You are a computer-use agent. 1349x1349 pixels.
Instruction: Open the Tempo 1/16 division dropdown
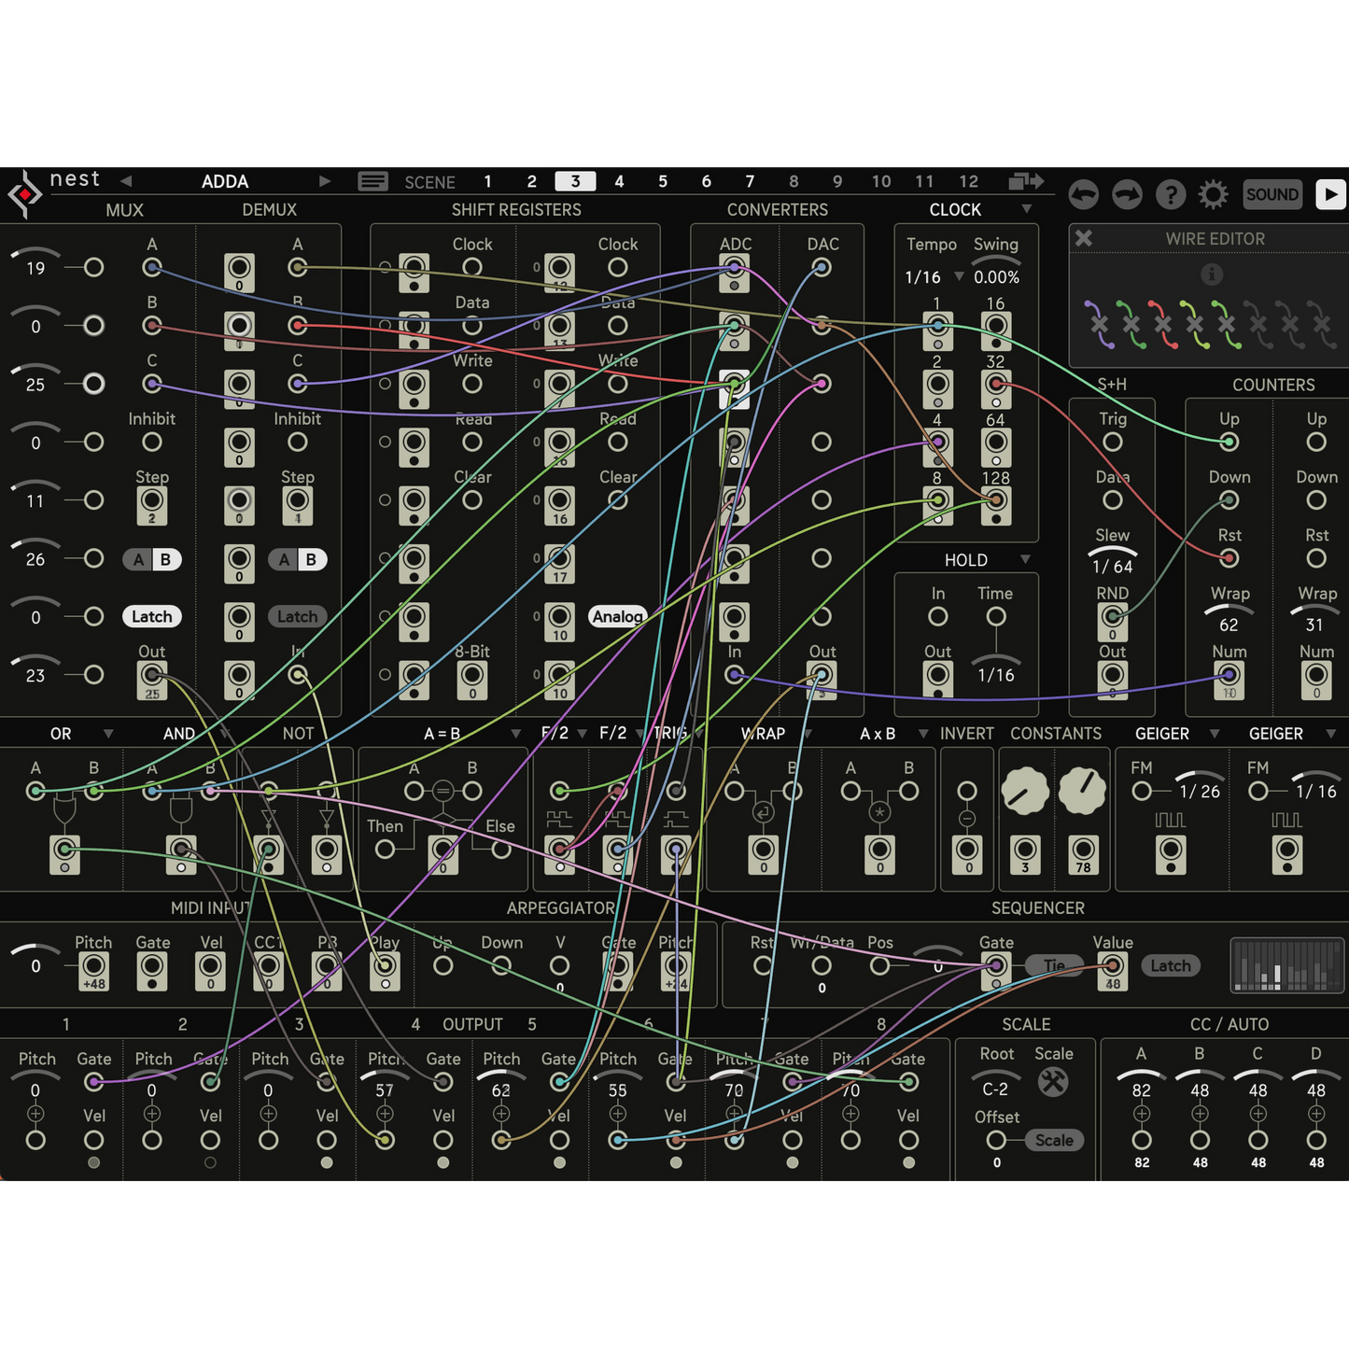pyautogui.click(x=959, y=276)
